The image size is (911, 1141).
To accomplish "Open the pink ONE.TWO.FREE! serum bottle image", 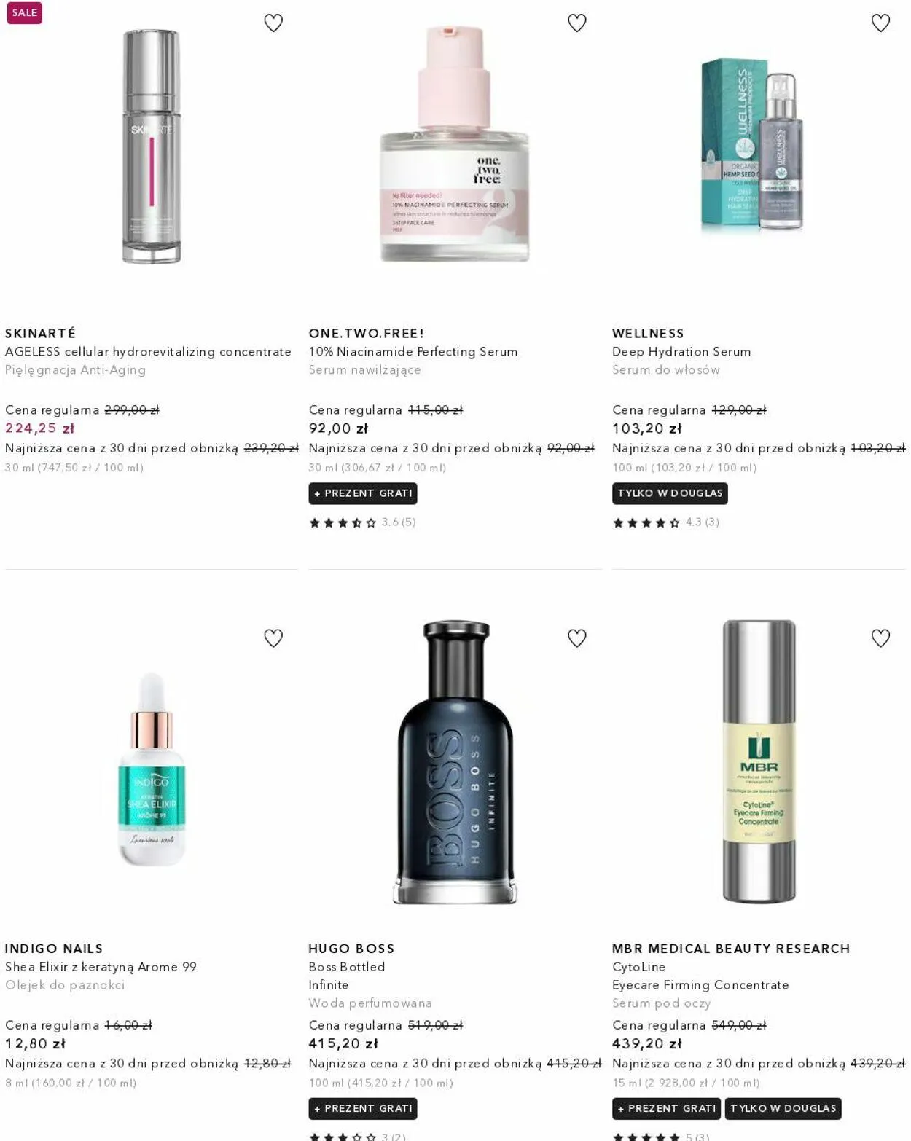I will point(455,144).
